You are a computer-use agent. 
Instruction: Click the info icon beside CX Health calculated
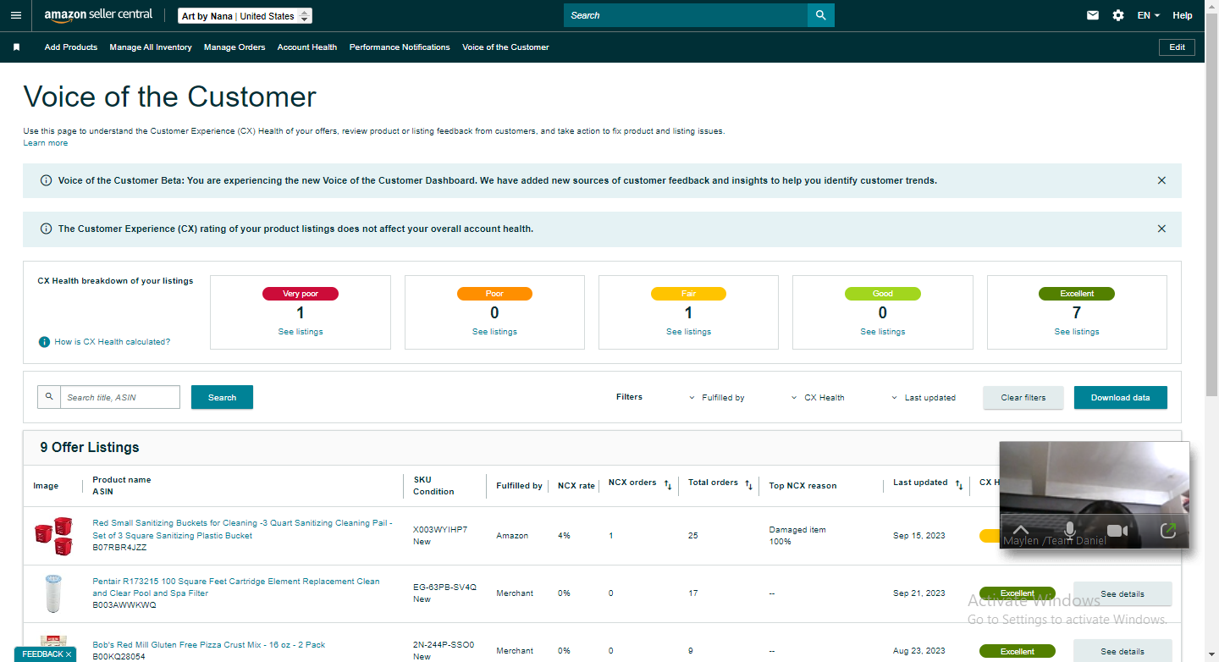pyautogui.click(x=44, y=342)
